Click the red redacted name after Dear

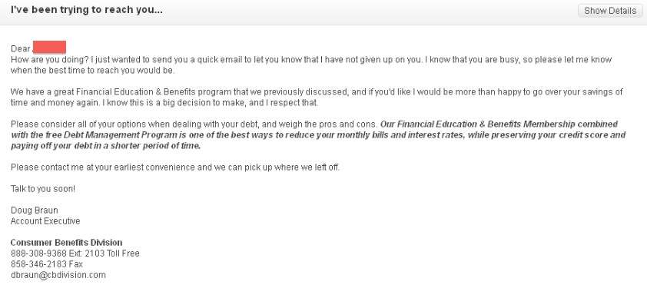pos(49,48)
